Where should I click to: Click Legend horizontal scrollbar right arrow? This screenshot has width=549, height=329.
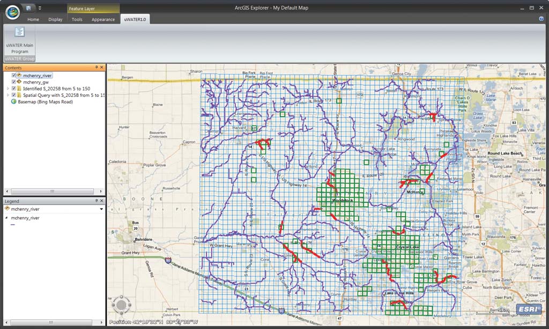101,323
